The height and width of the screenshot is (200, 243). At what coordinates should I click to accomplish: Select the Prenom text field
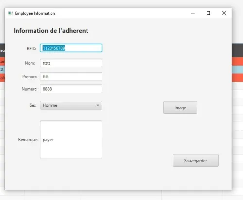point(71,77)
